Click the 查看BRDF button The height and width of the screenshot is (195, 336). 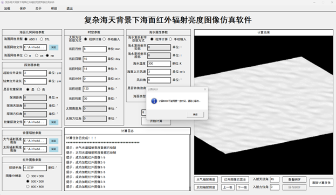(294, 179)
